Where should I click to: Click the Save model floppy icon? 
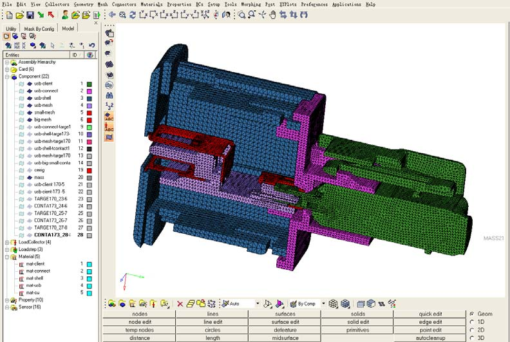(30, 15)
